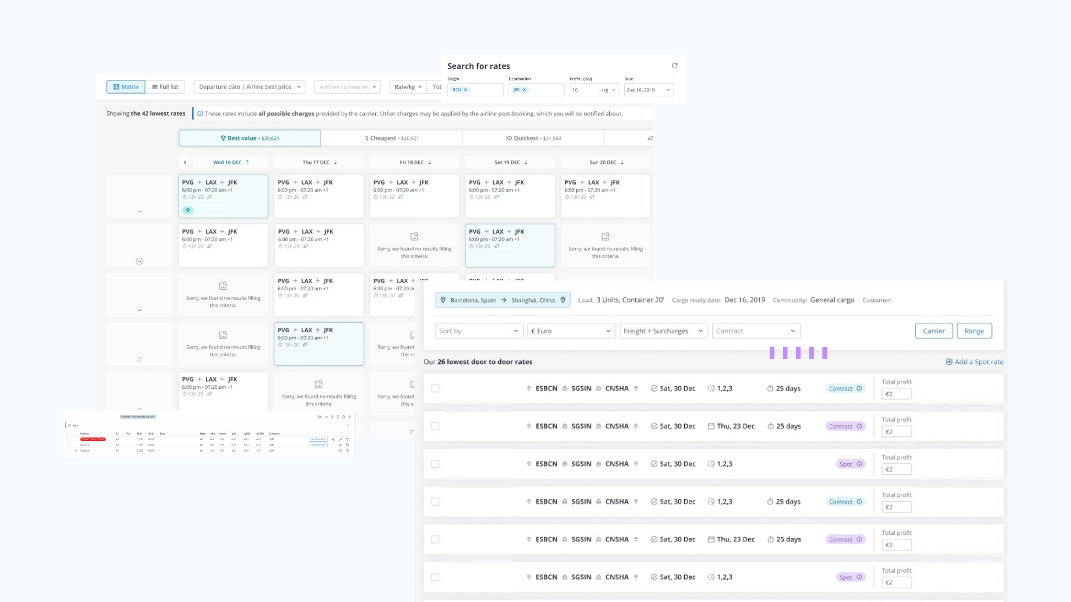Tick the checkbox of the second ESBCN rate row
1071x602 pixels.
pos(435,426)
